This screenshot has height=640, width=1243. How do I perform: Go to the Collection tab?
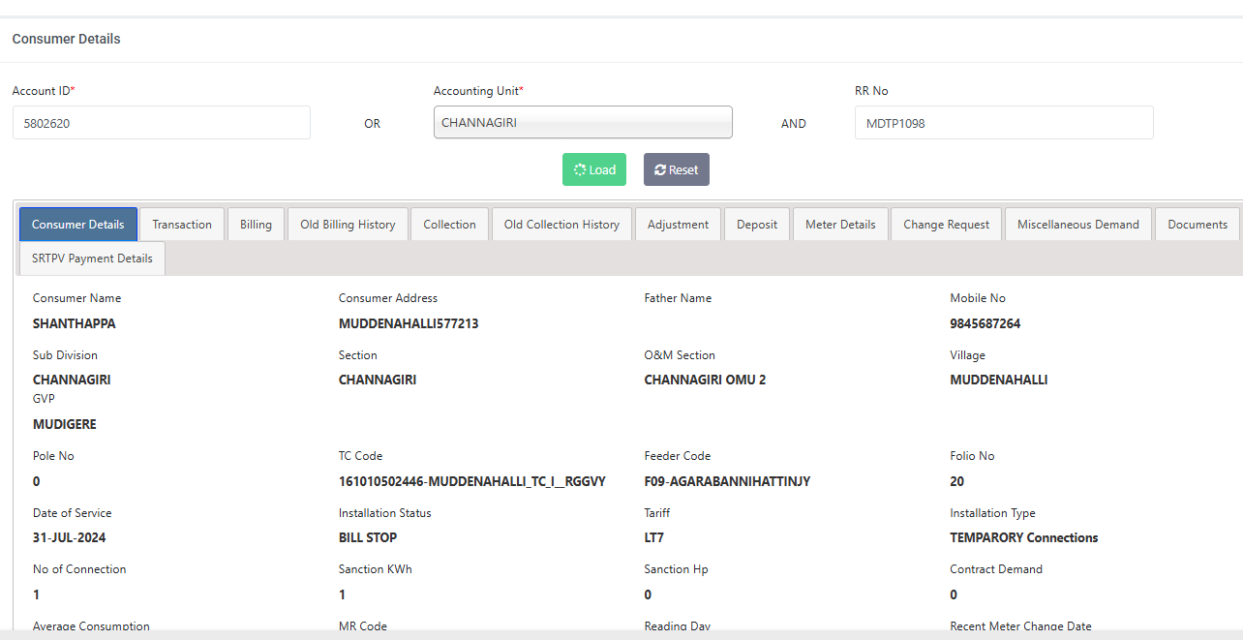click(x=449, y=225)
